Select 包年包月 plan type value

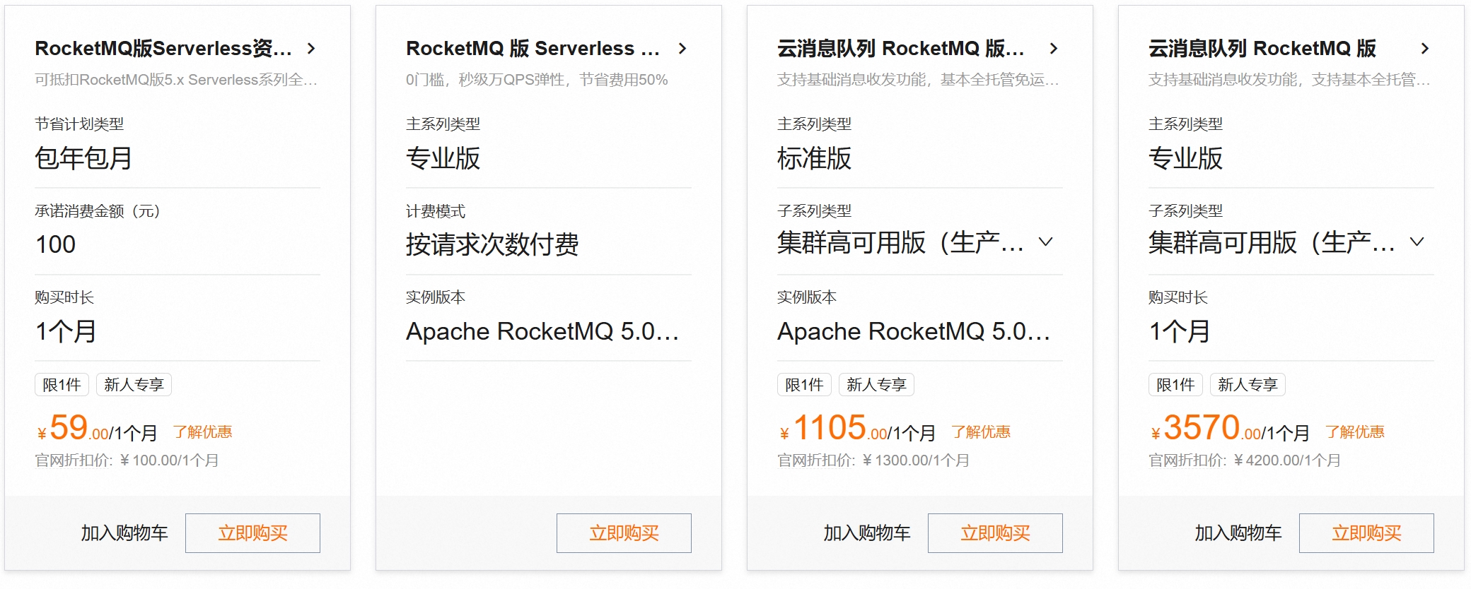point(83,158)
